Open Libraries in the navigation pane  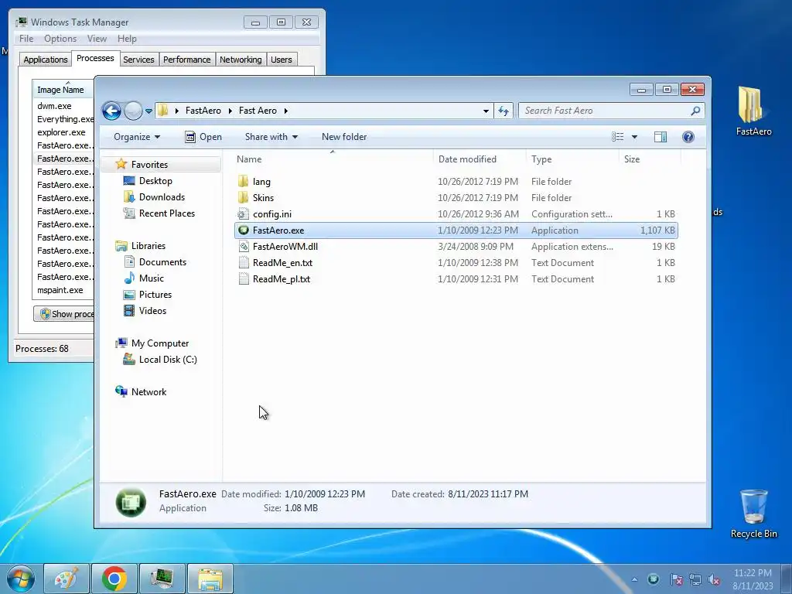(x=148, y=246)
